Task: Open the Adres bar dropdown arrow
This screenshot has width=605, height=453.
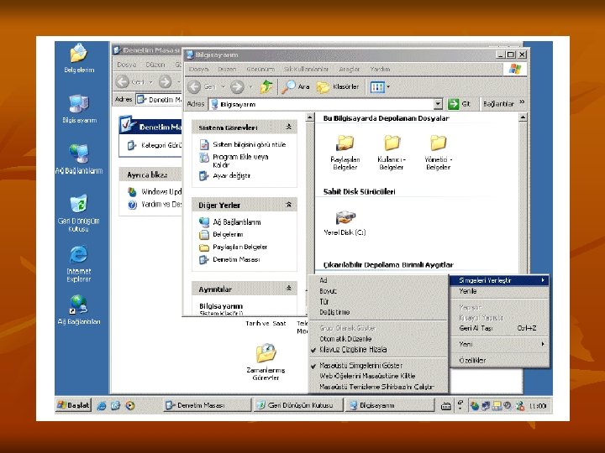Action: pyautogui.click(x=438, y=104)
